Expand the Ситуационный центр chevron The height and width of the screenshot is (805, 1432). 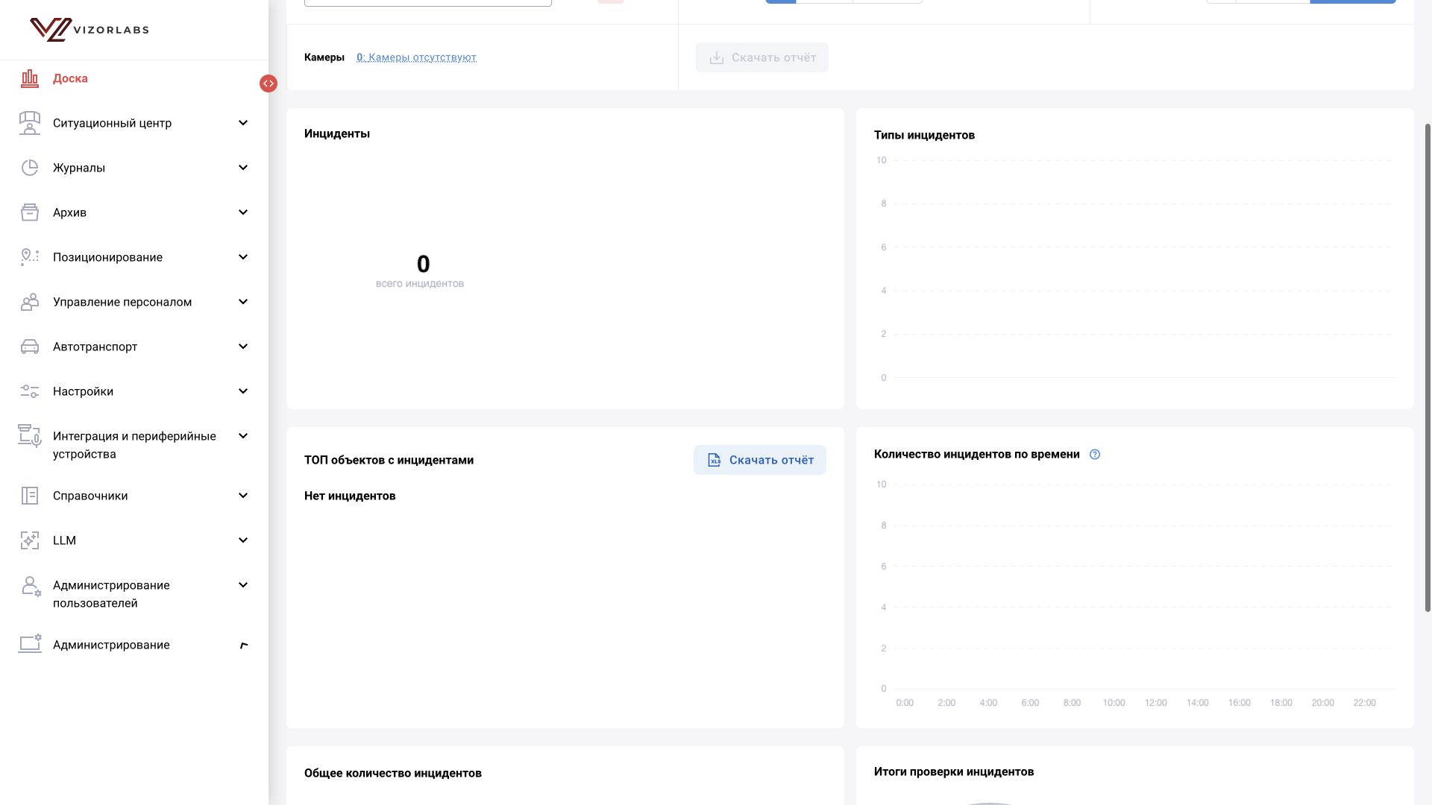243,123
